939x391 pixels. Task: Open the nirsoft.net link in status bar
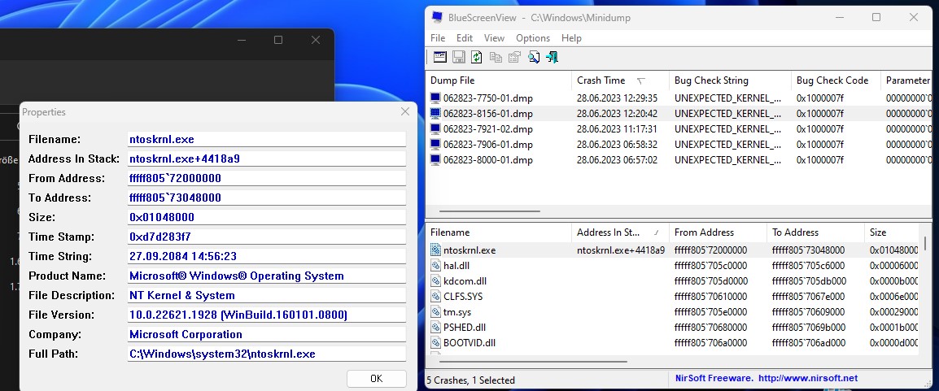point(808,379)
